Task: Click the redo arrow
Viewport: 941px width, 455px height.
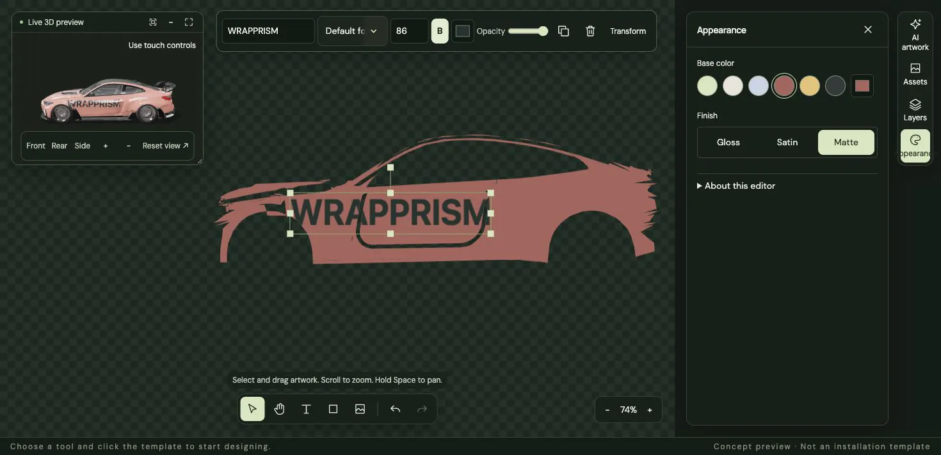Action: pos(422,409)
